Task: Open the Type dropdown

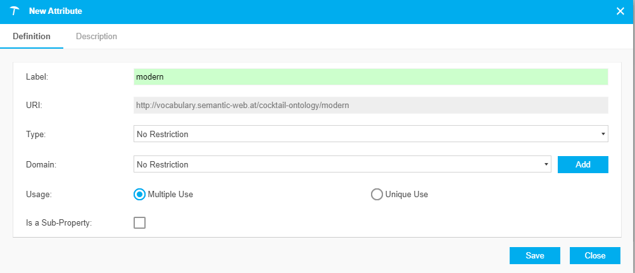Action: 370,134
